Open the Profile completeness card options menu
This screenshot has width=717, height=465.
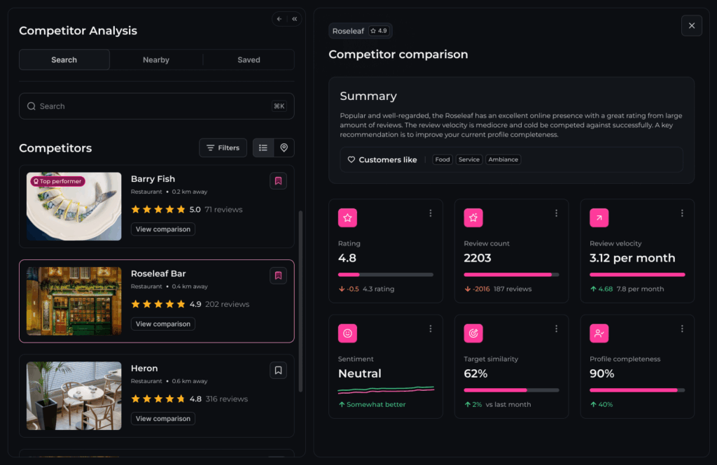[x=682, y=329]
